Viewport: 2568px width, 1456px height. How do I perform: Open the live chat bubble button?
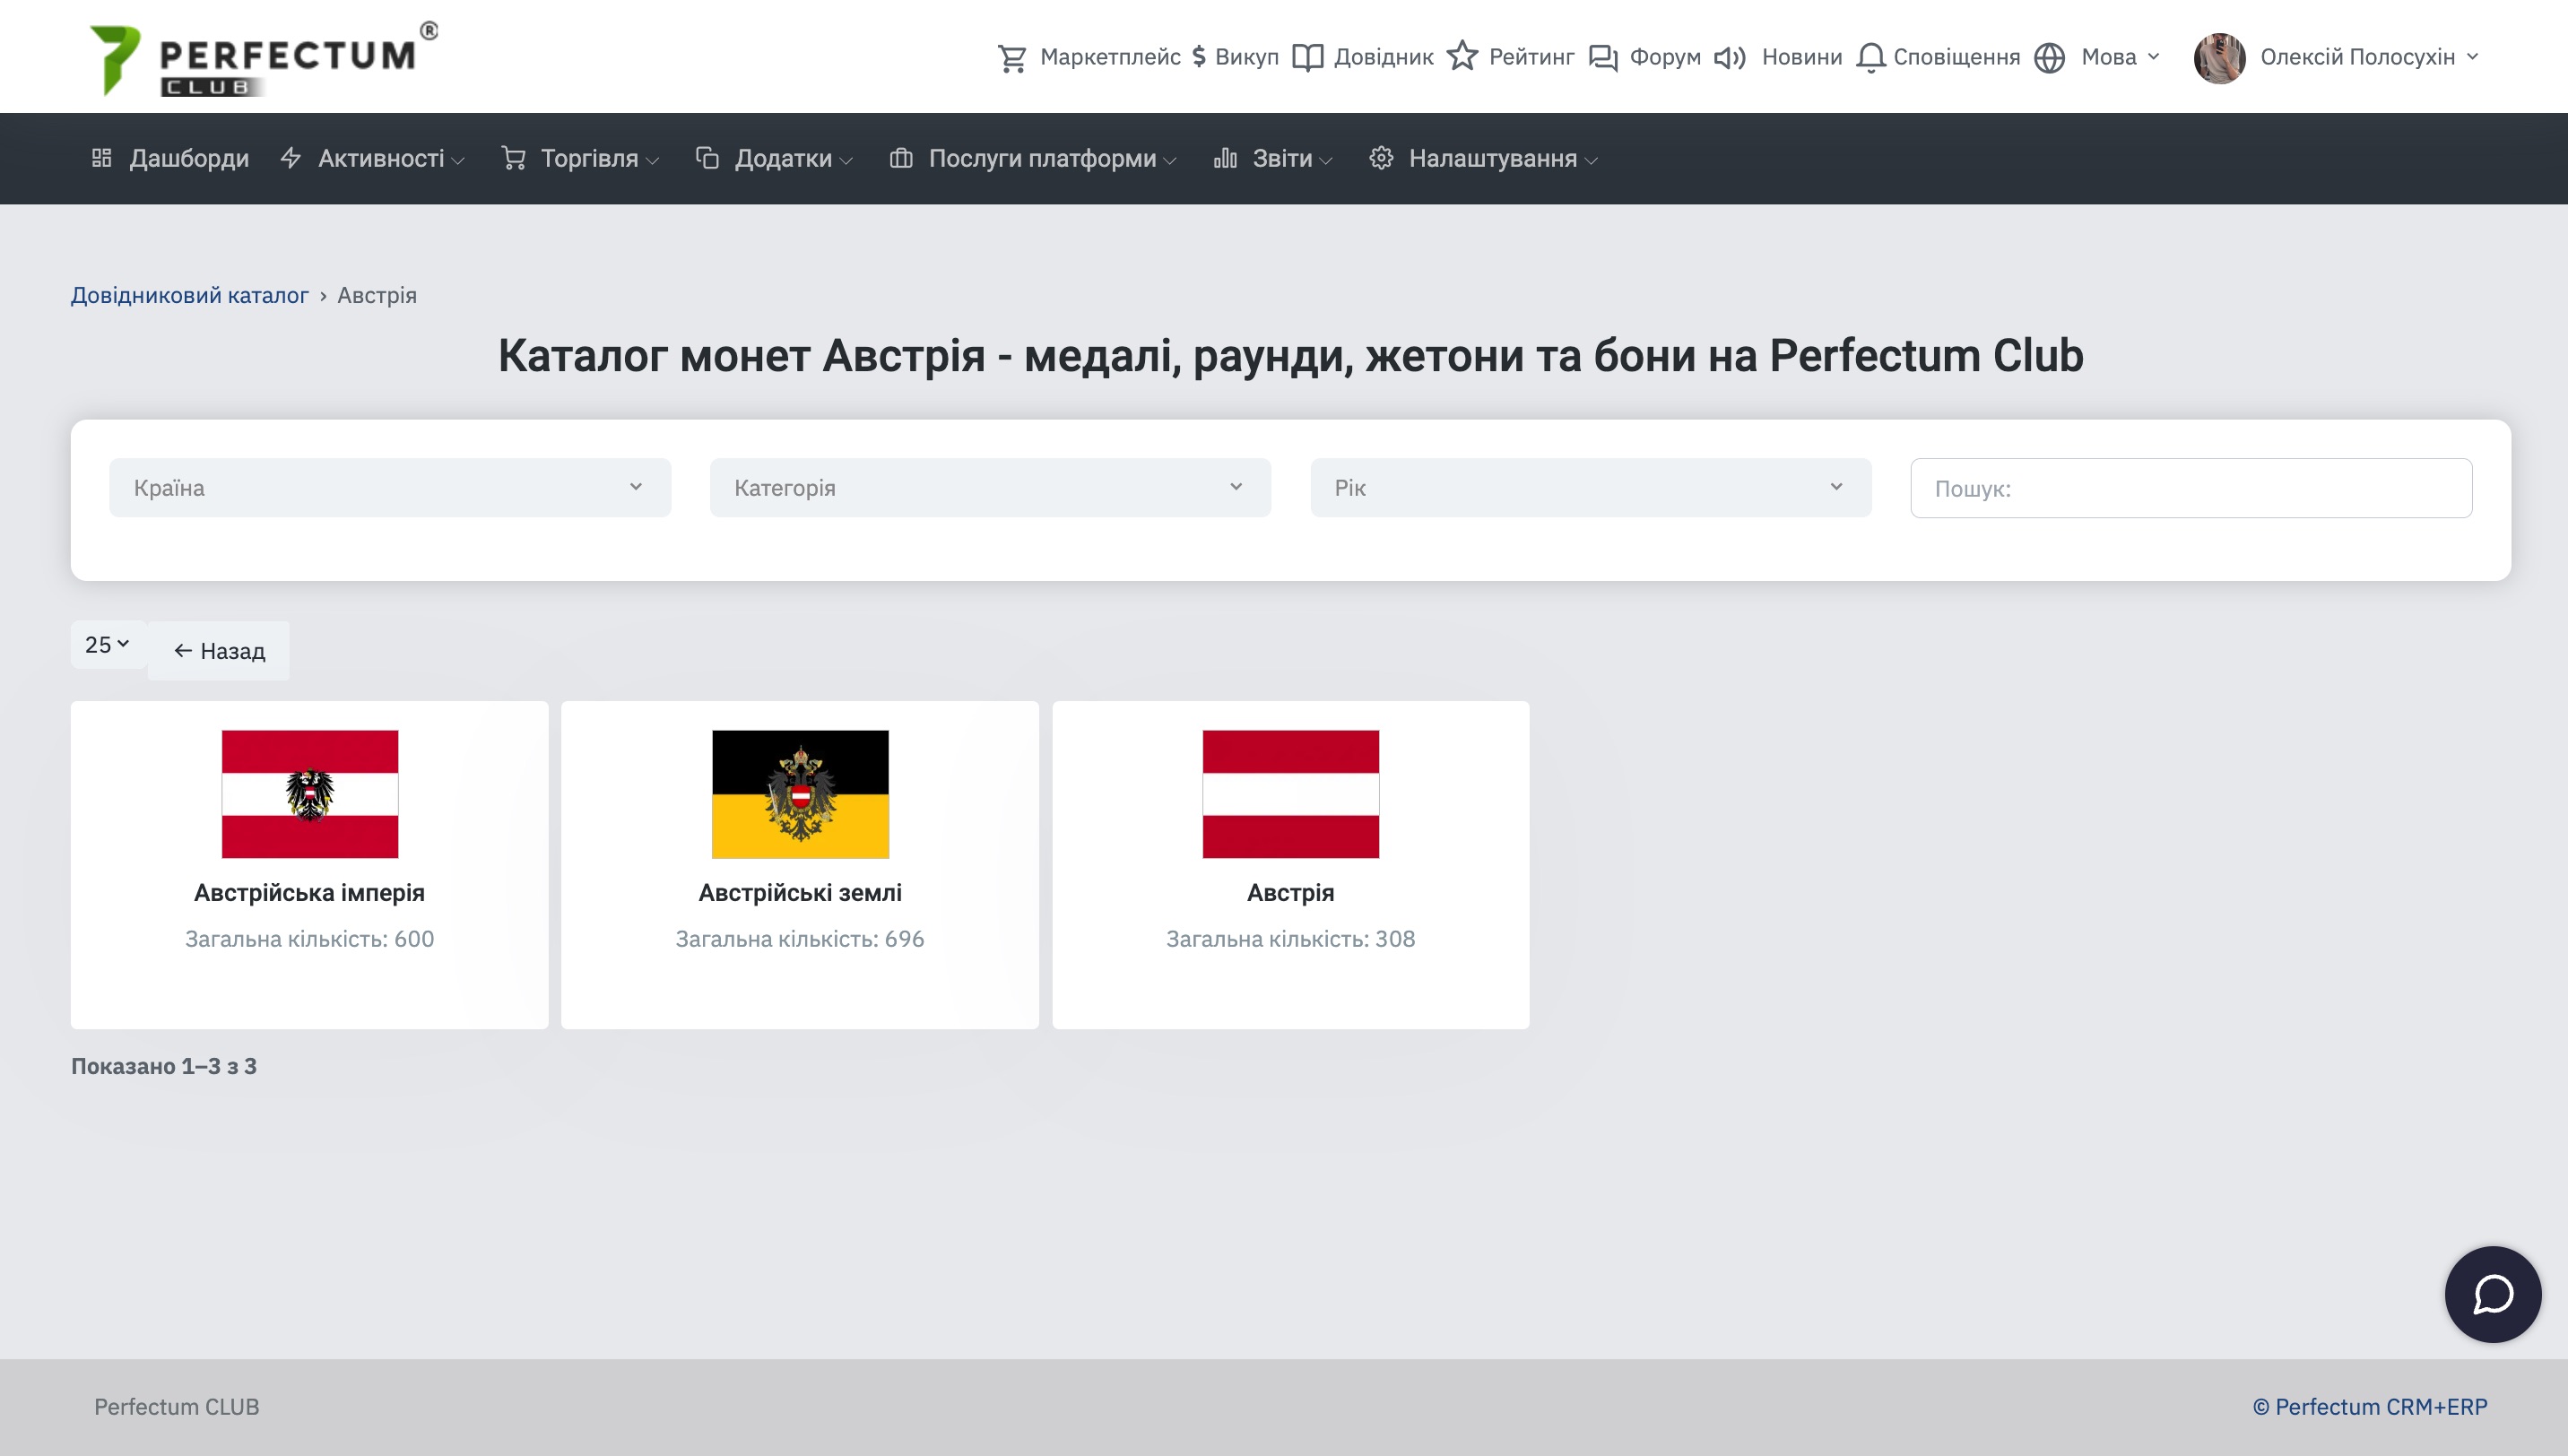point(2492,1294)
